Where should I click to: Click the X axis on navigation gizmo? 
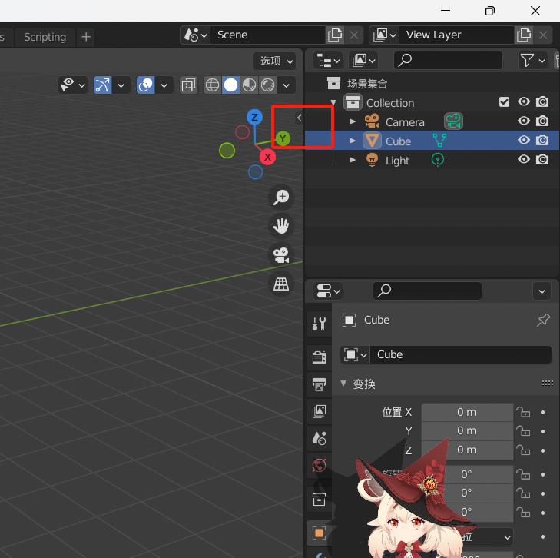coord(267,158)
